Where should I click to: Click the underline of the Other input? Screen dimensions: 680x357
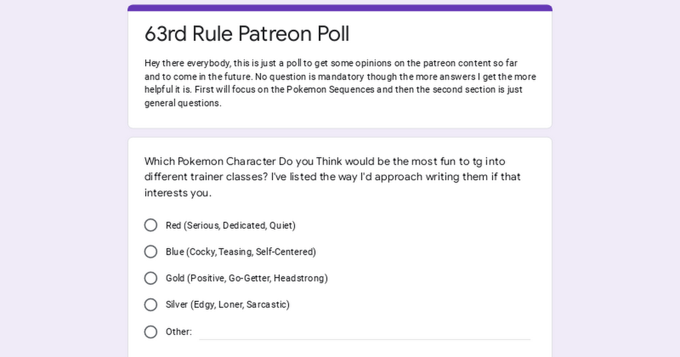(364, 339)
